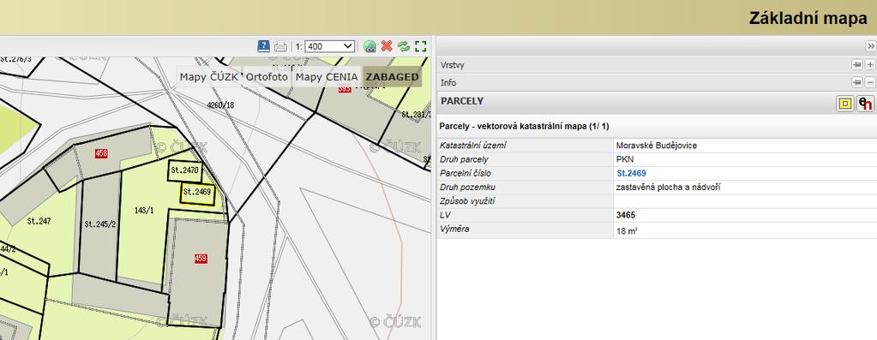
Task: Click the Info panel header
Action: tap(656, 82)
